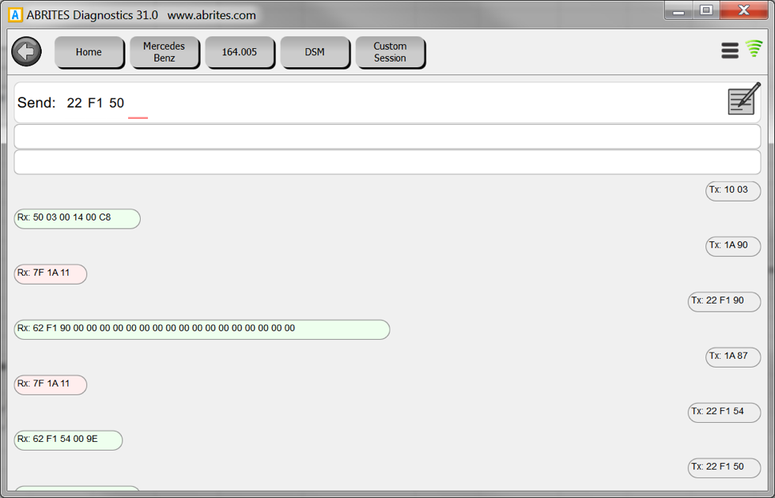
Task: Select the Tx: 10 03 message bubble
Action: tap(733, 191)
